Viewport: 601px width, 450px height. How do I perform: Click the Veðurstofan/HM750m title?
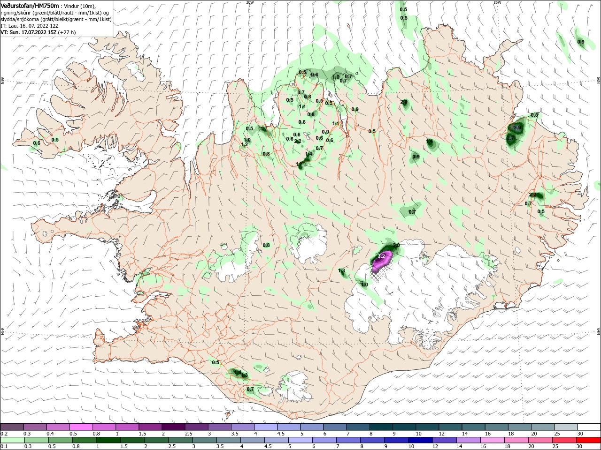pyautogui.click(x=30, y=5)
